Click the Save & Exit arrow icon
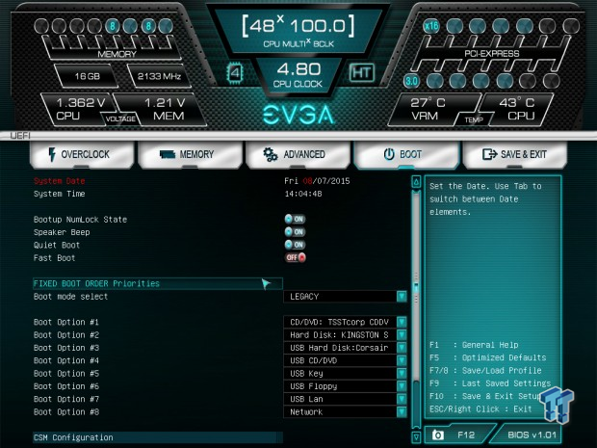 click(x=489, y=154)
